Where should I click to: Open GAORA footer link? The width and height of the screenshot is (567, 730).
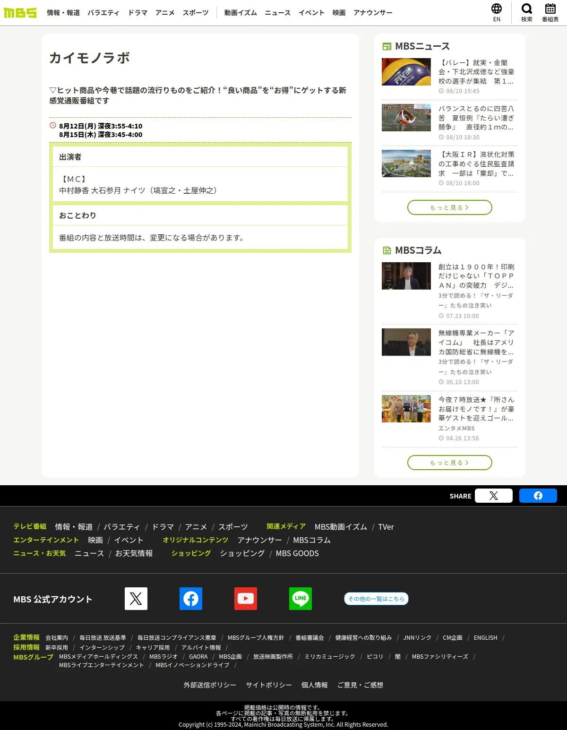point(198,657)
